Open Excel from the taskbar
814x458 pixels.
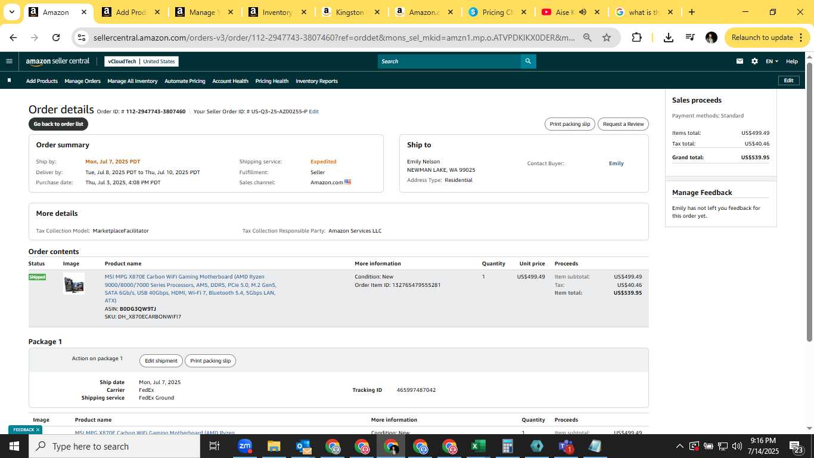tap(478, 446)
